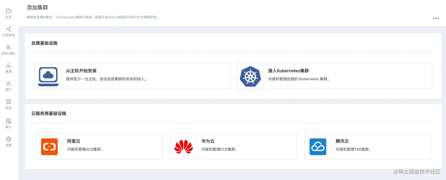
Task: Click the 云服务商基础设施 section heading
Action: 49,113
